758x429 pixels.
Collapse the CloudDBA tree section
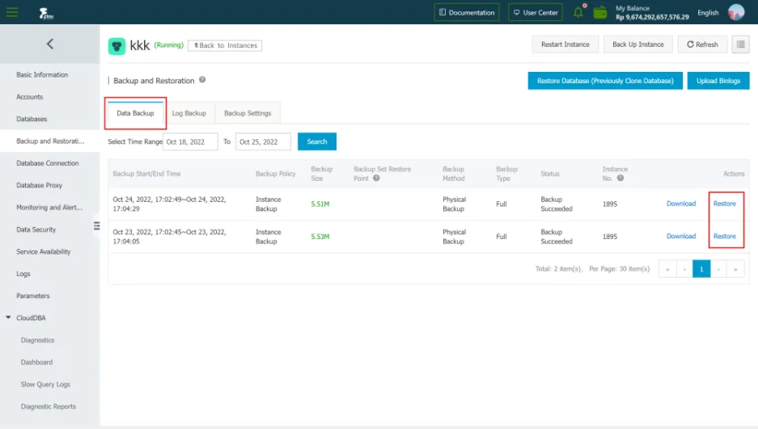pos(8,318)
